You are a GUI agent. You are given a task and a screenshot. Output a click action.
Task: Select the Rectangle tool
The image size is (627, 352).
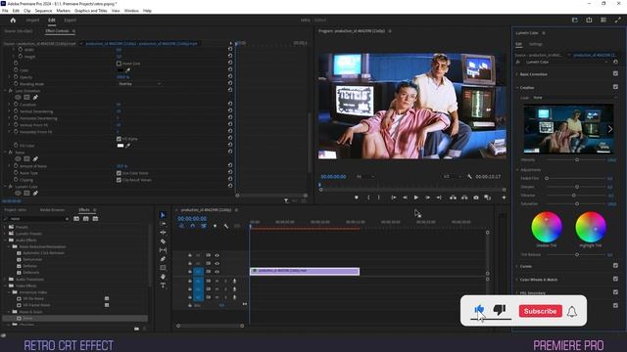163,268
